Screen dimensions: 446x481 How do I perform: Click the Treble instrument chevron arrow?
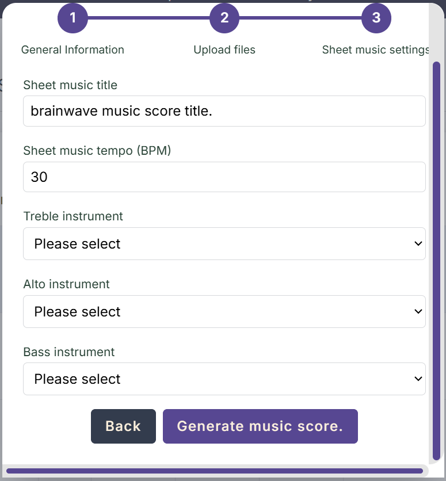tap(418, 243)
